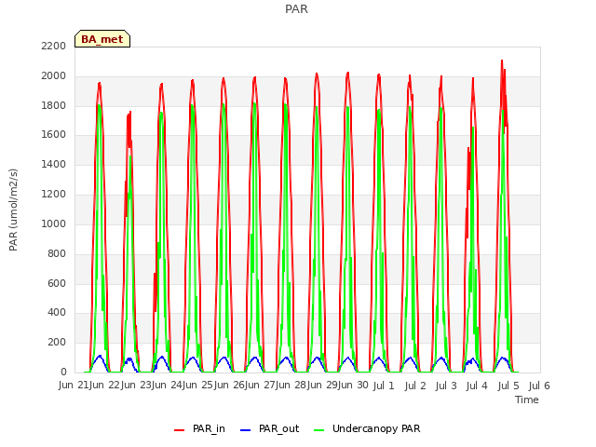
Task: Click the Jun 25 x-axis label
Action: pos(198,386)
